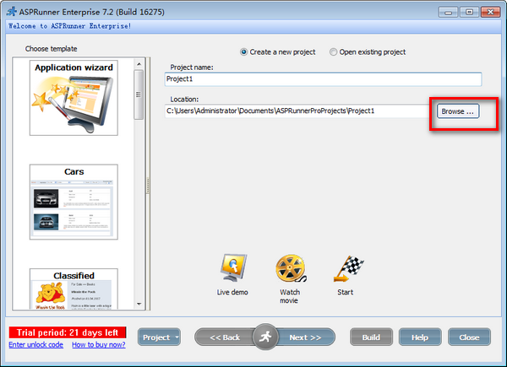Click the running man icon between Back and Next
507x367 pixels.
(266, 337)
